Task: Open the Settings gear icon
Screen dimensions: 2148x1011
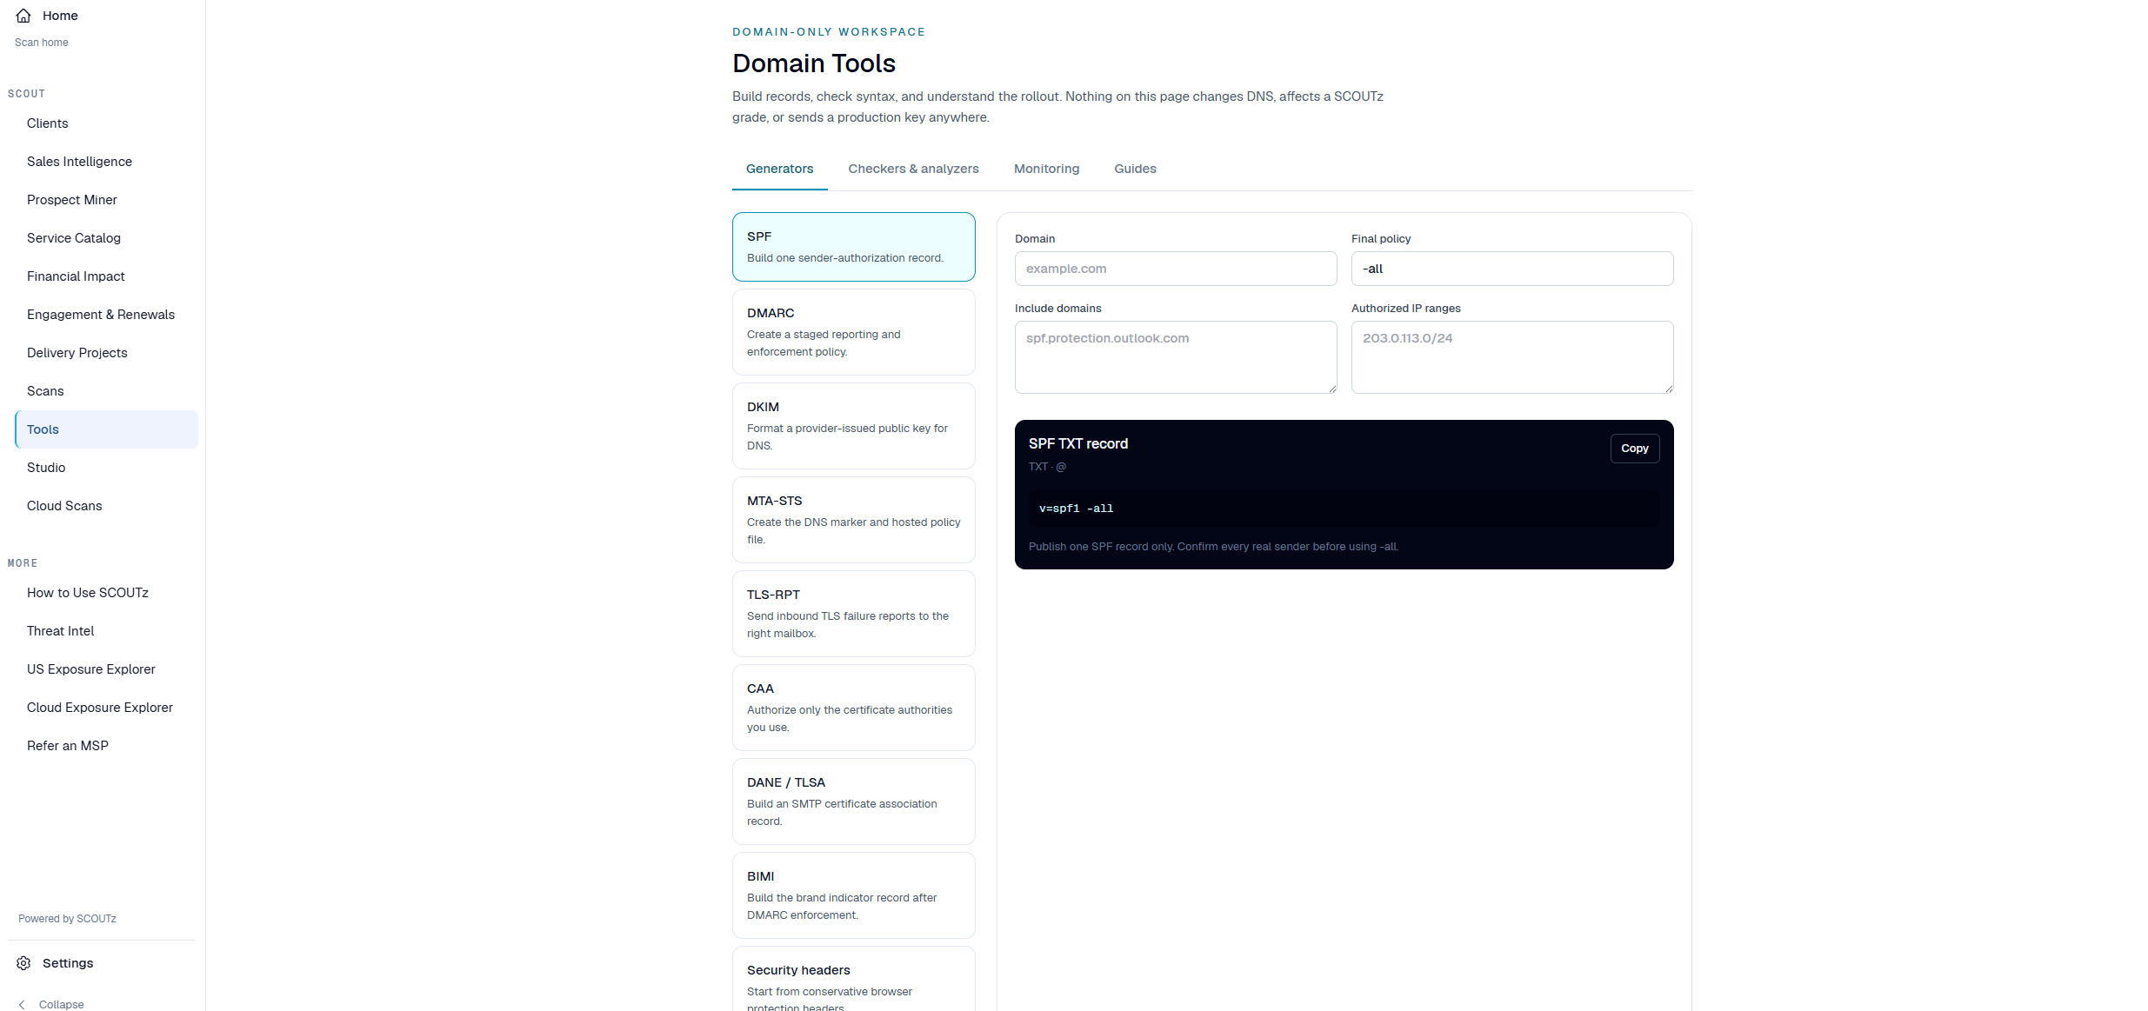Action: (x=23, y=963)
